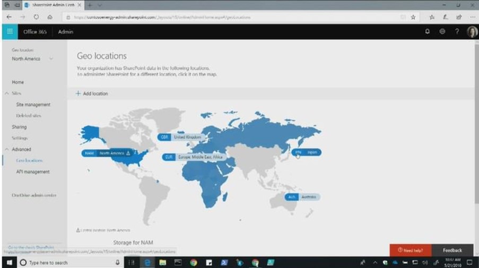Show hidden system tray icons chevron
This screenshot has height=268, width=479.
375,263
